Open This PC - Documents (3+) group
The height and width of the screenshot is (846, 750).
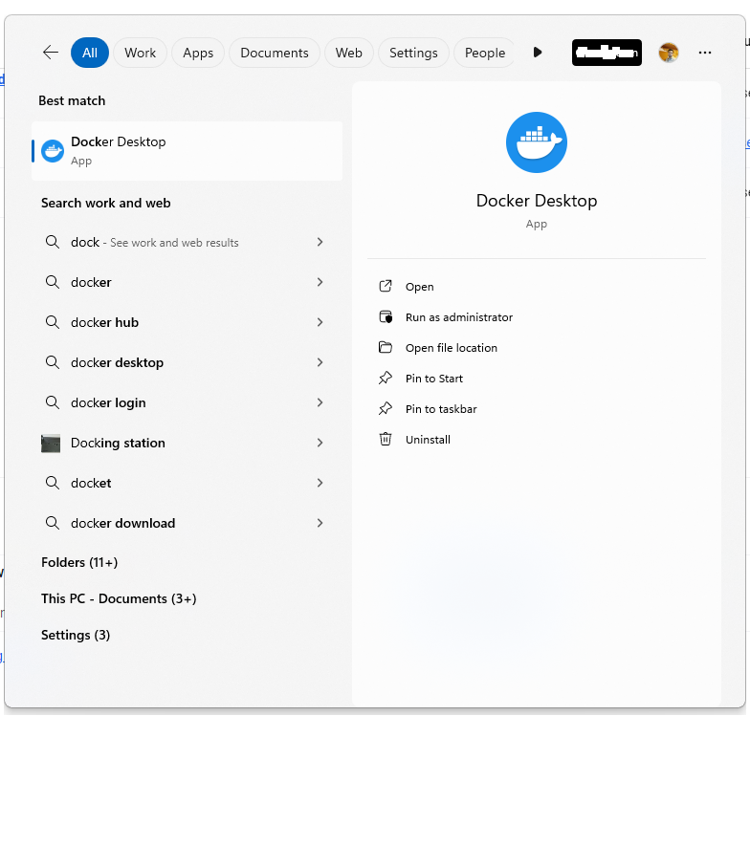[119, 598]
